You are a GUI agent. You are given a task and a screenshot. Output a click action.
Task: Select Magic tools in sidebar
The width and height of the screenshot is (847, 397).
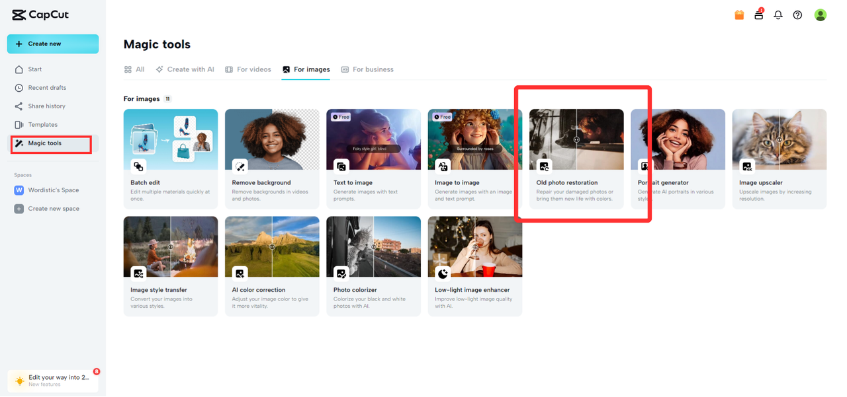click(x=53, y=143)
